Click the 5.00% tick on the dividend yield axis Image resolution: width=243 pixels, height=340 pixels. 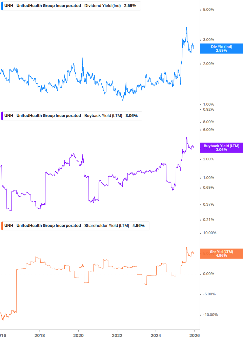[x=208, y=9]
